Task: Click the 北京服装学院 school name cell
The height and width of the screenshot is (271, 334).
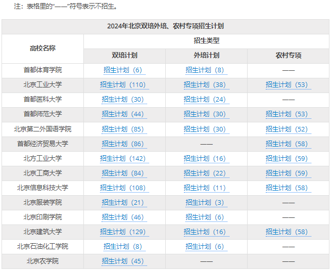Action: coord(42,203)
